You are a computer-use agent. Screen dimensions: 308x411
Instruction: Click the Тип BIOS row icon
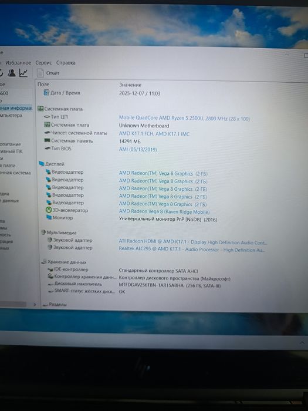[48, 149]
